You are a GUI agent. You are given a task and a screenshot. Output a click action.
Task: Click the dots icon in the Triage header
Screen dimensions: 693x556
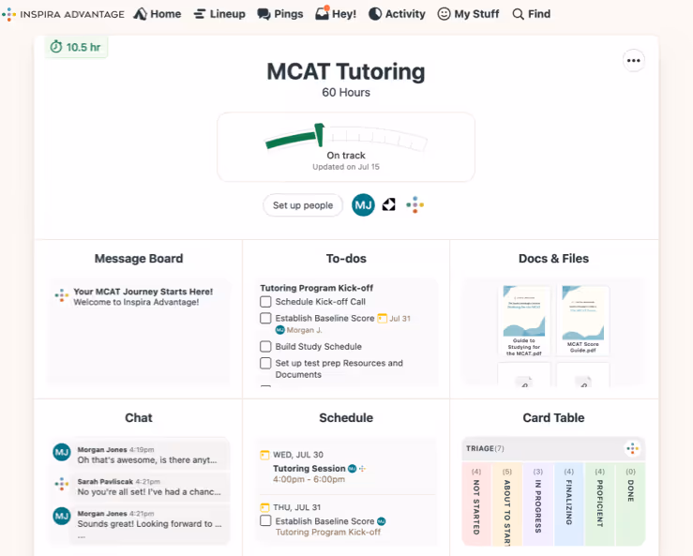pyautogui.click(x=632, y=448)
